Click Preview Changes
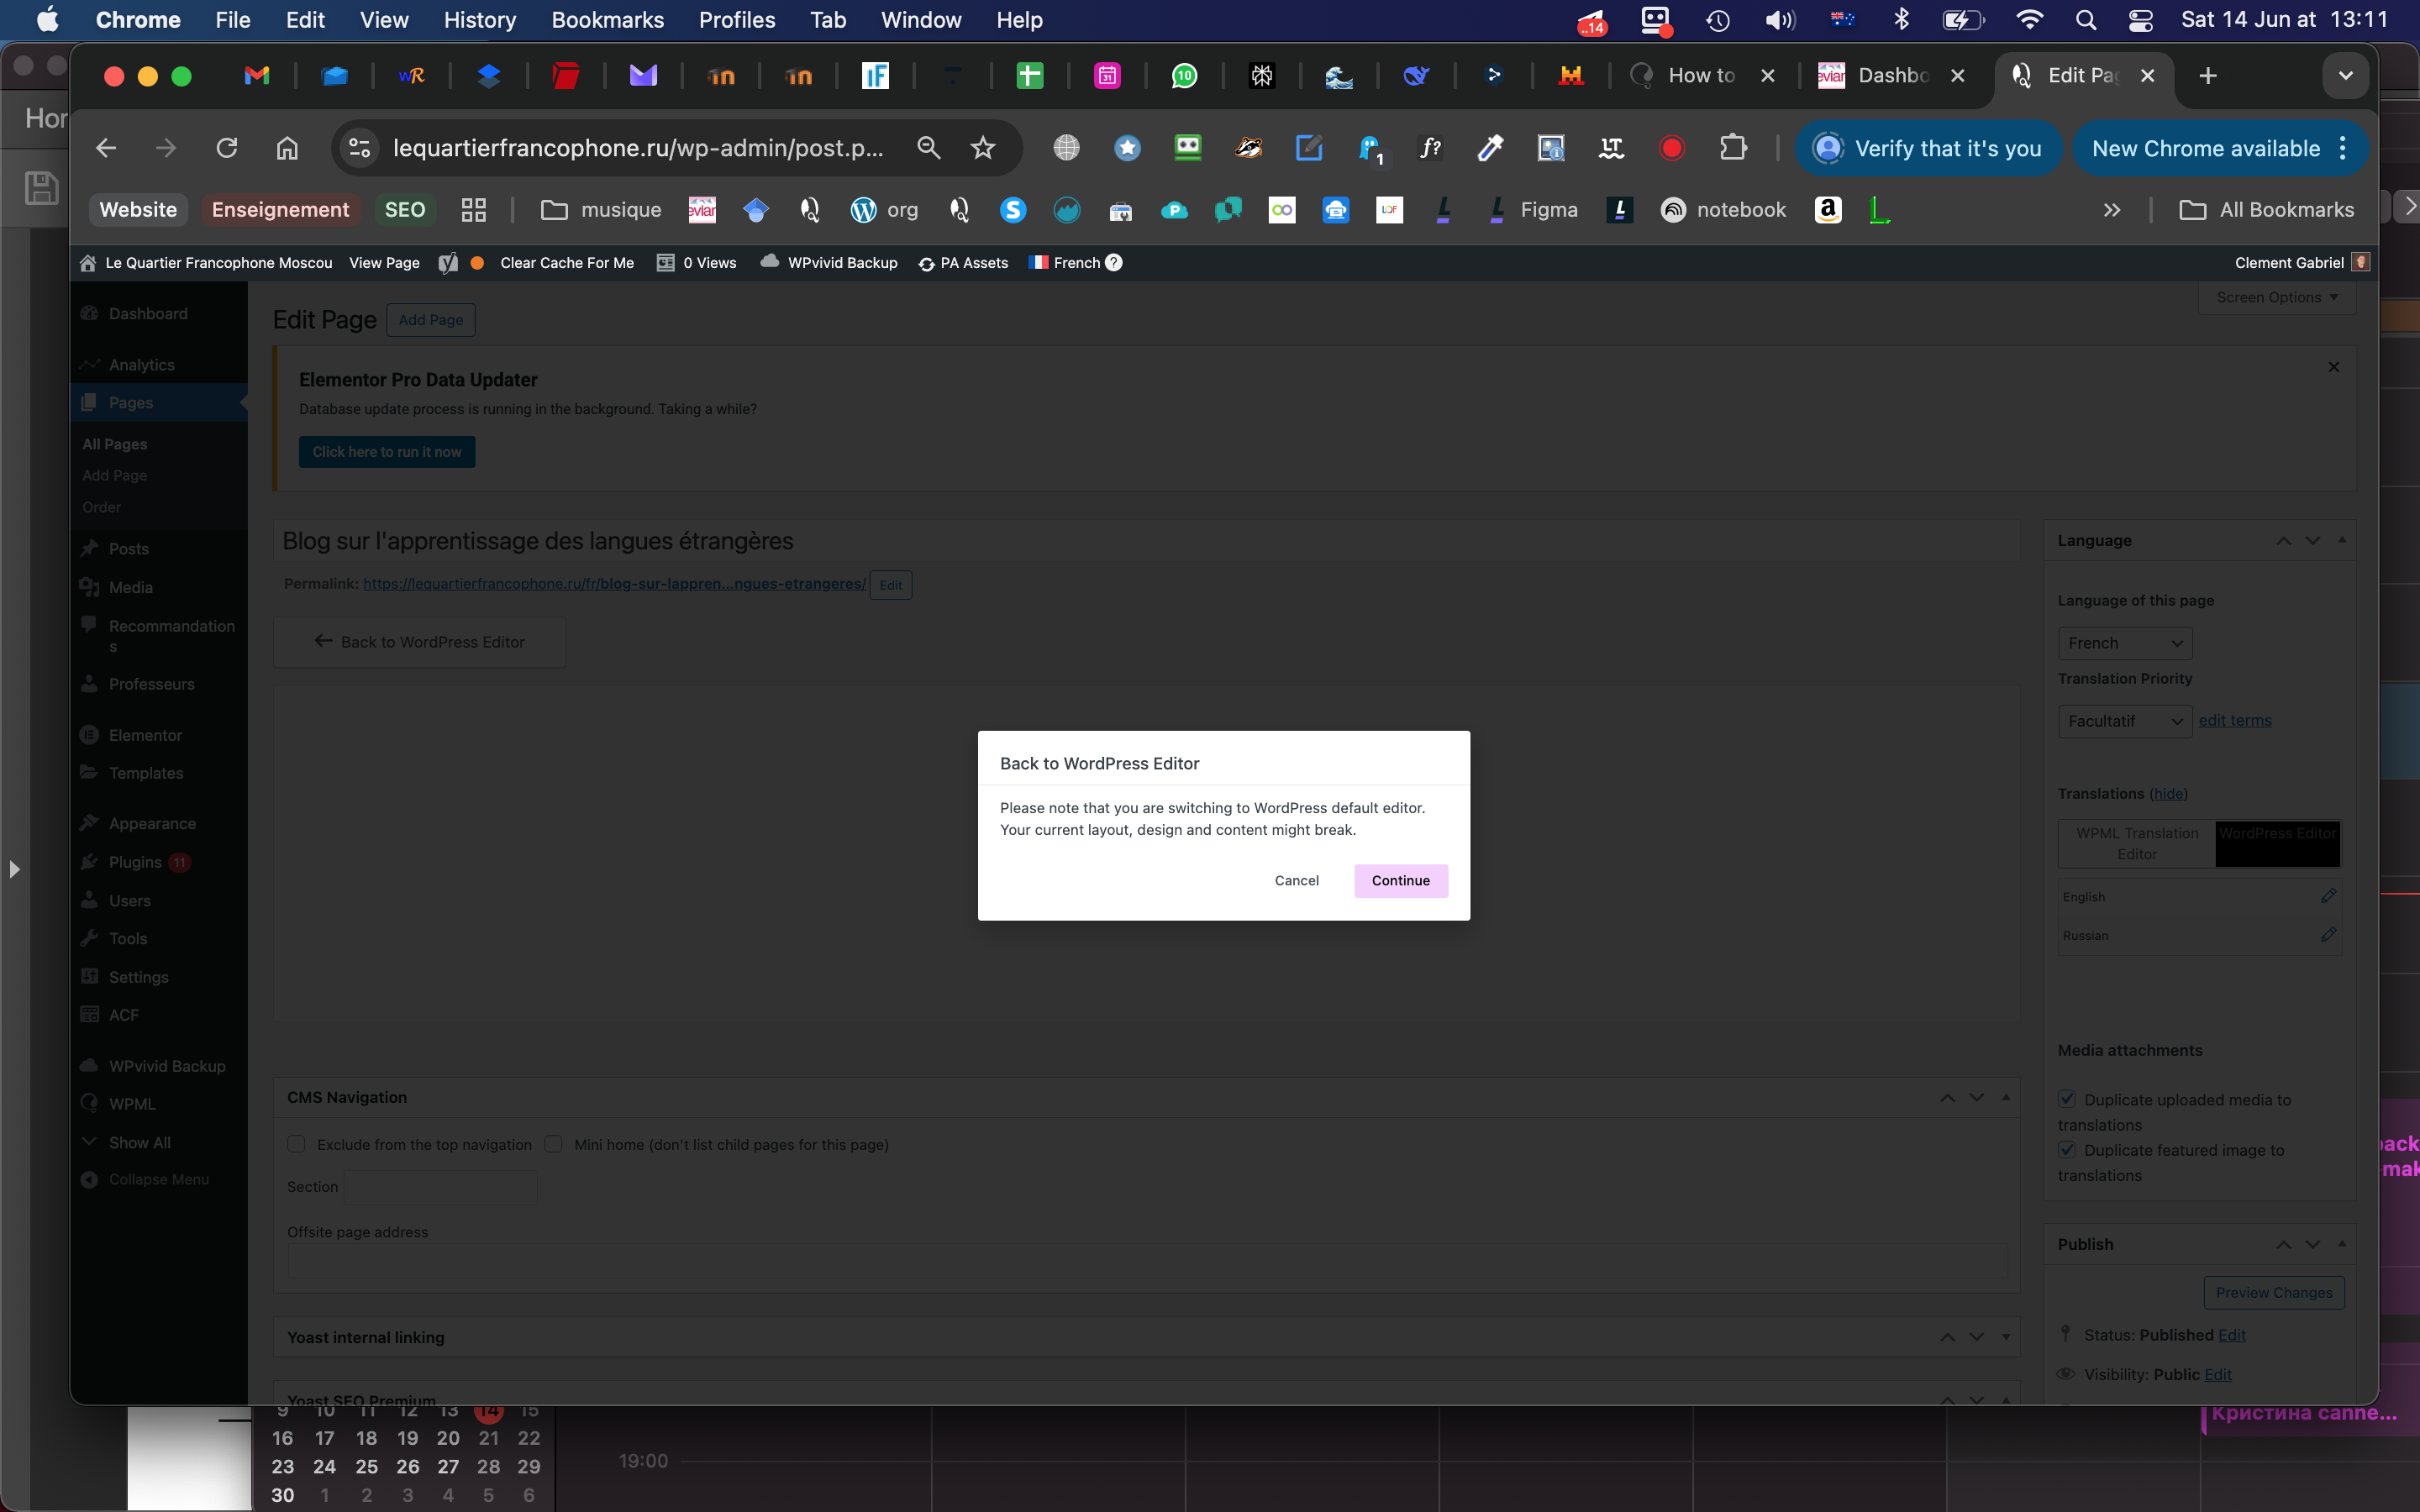Screen dimensions: 2420x1512 pyautogui.click(x=2273, y=1292)
